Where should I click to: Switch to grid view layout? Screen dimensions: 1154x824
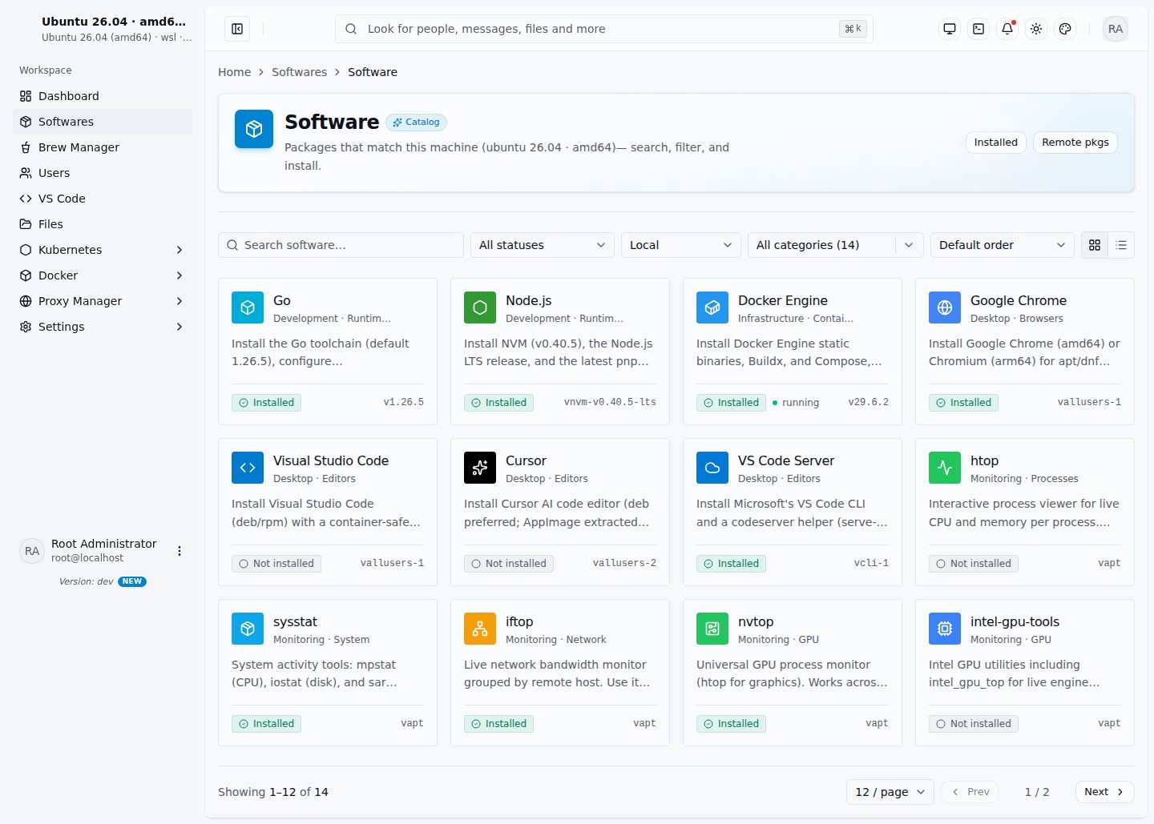1095,245
